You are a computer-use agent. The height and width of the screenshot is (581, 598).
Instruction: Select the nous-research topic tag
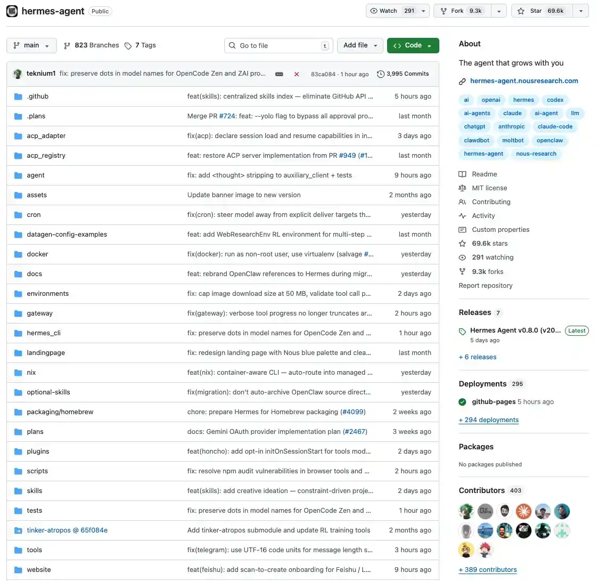tap(536, 154)
